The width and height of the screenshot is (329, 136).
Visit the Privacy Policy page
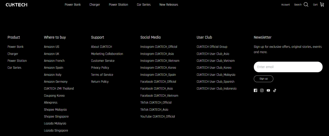(x=100, y=68)
